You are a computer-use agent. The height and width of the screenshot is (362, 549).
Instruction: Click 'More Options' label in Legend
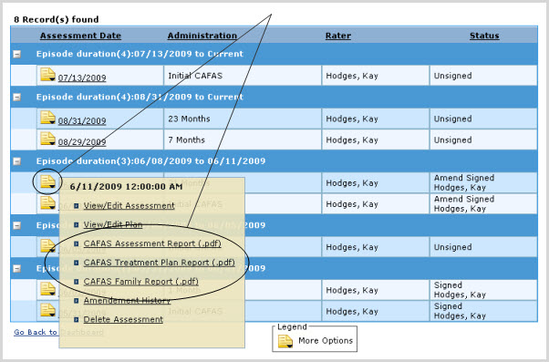click(326, 341)
